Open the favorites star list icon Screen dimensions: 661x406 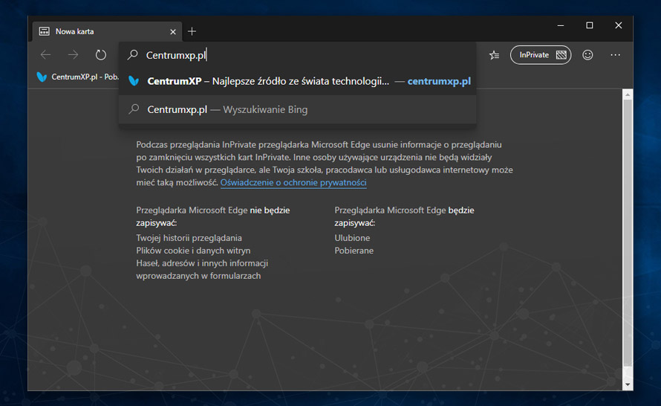pyautogui.click(x=494, y=55)
